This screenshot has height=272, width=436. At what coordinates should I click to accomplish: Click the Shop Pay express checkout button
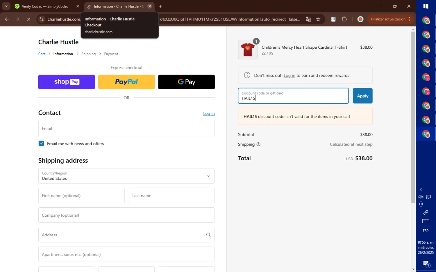67,82
